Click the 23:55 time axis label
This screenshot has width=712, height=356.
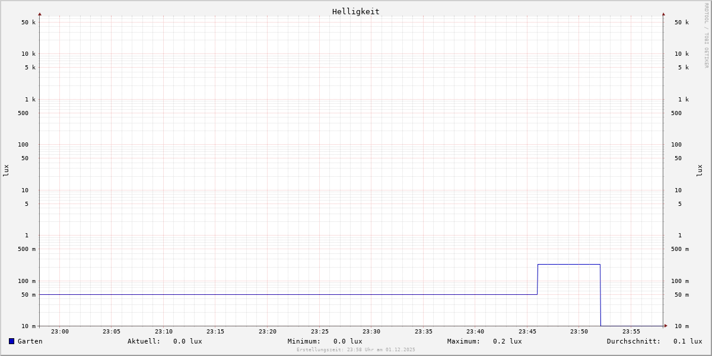coord(631,332)
